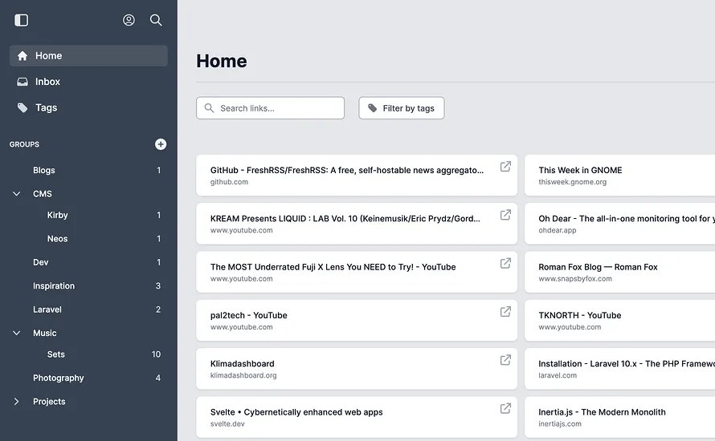Expand the Projects group
The height and width of the screenshot is (441, 715).
(16, 402)
